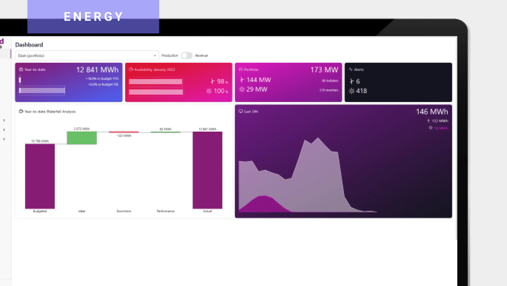This screenshot has width=507, height=286.
Task: Click the Portfolio card icon
Action: 241,69
